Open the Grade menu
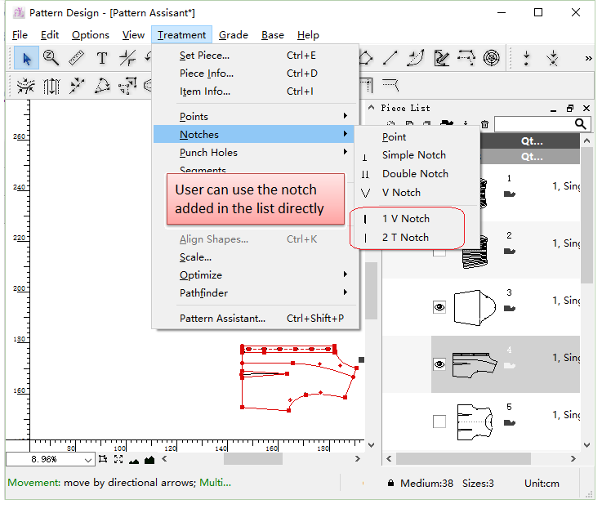The image size is (602, 513). point(233,35)
